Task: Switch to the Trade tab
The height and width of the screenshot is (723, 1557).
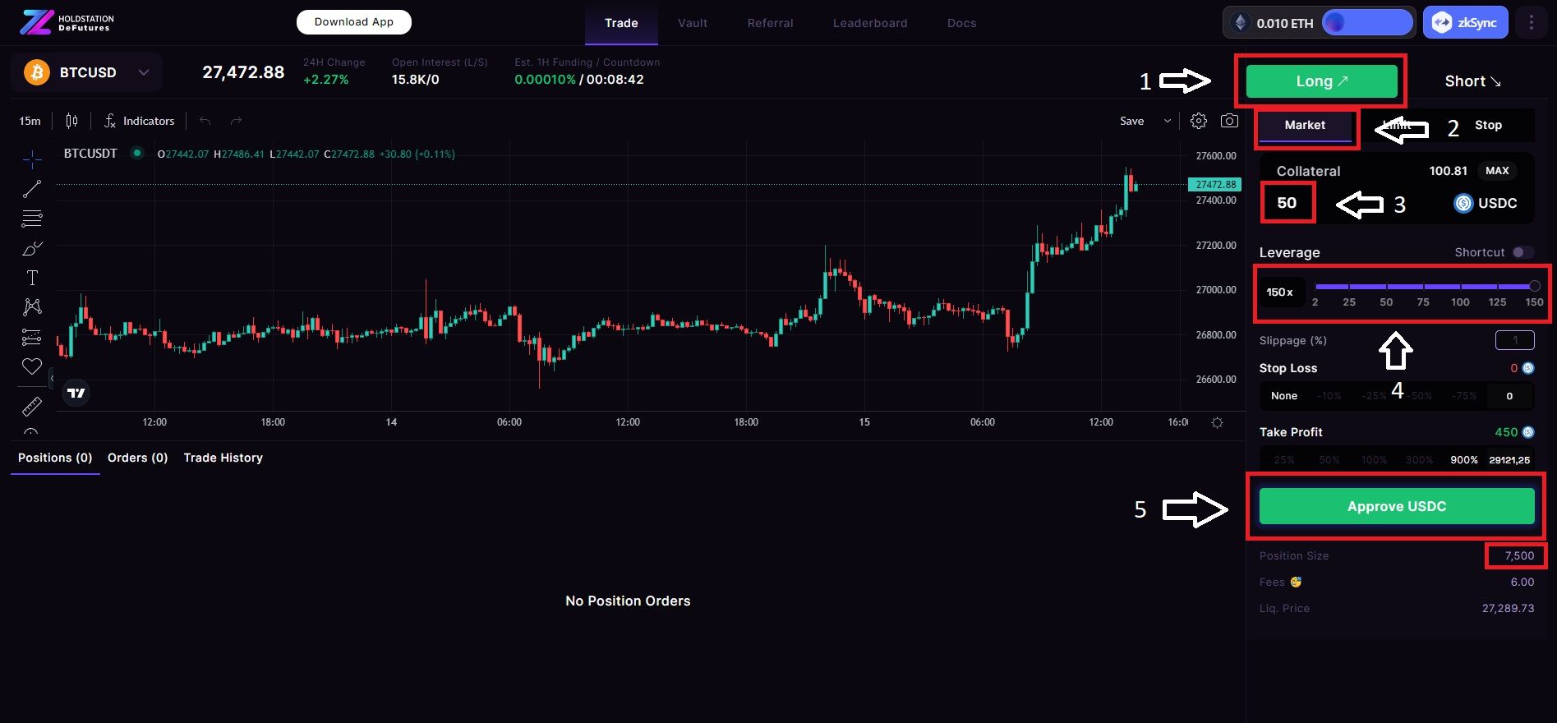Action: coord(621,23)
